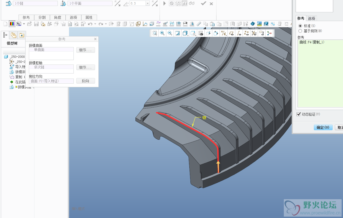Click the draft hinges '1个链' field
Viewport: 343px width, 218px height.
35,3
